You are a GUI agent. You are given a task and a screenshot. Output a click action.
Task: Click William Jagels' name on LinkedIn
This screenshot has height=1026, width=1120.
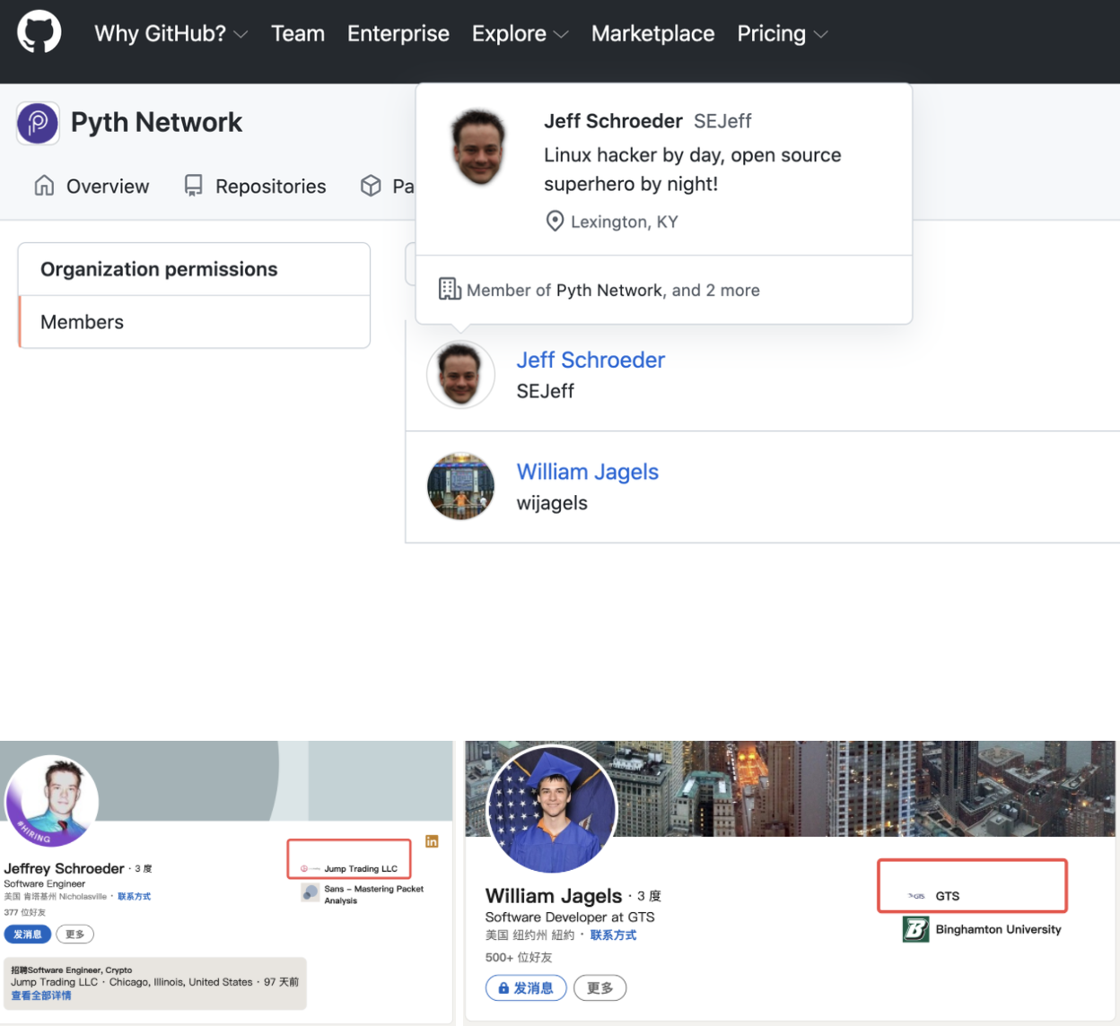[554, 896]
